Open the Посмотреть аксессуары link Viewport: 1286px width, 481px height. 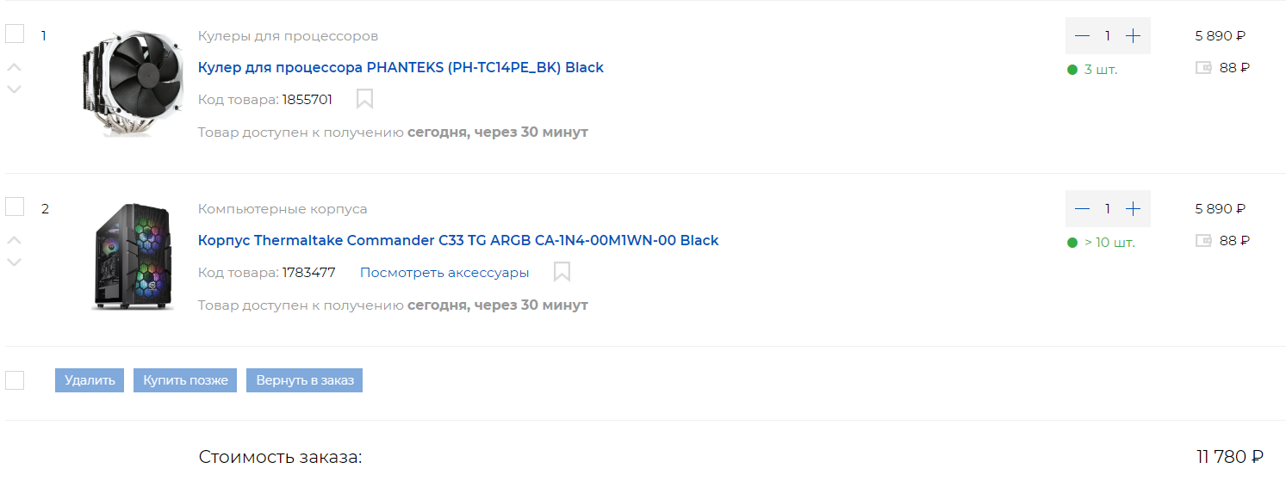pos(444,273)
